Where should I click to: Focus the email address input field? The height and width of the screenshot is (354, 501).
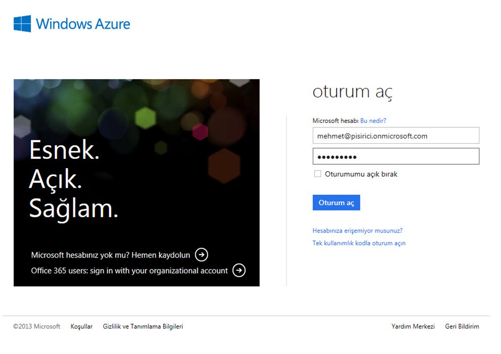395,136
